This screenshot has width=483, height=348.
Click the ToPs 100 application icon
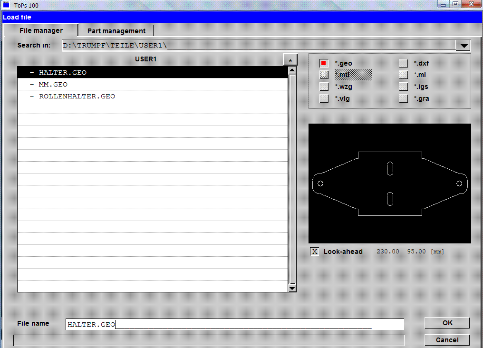(x=7, y=5)
